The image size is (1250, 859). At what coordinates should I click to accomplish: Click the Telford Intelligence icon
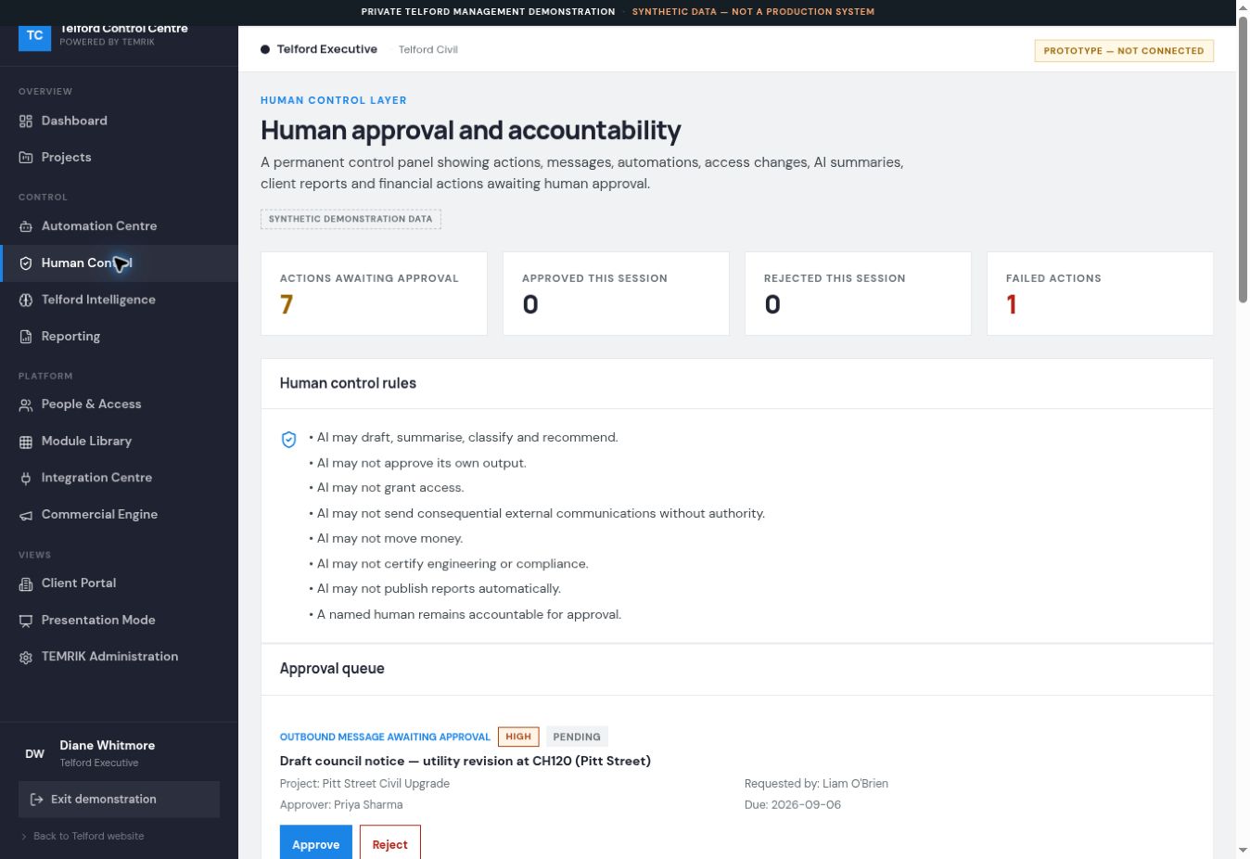(x=26, y=300)
